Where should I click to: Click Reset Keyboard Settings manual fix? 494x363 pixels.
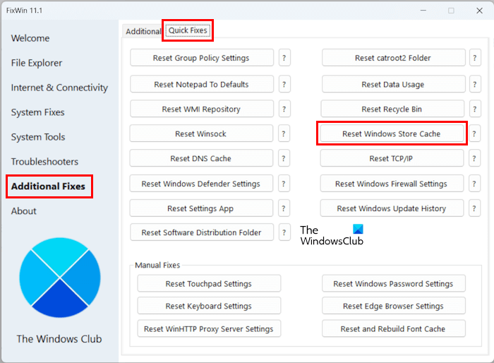tap(209, 306)
